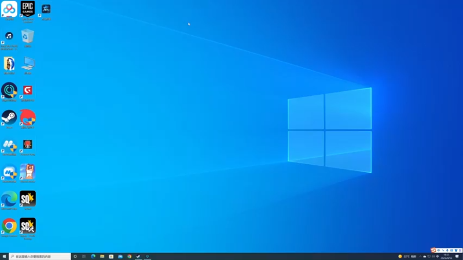Open Microsoft Store from the taskbar
Viewport: 463px width, 260px height.
coord(111,257)
